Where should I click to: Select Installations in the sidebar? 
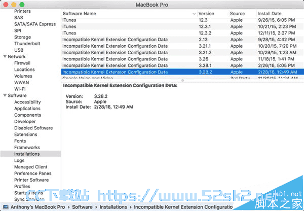point(27,154)
